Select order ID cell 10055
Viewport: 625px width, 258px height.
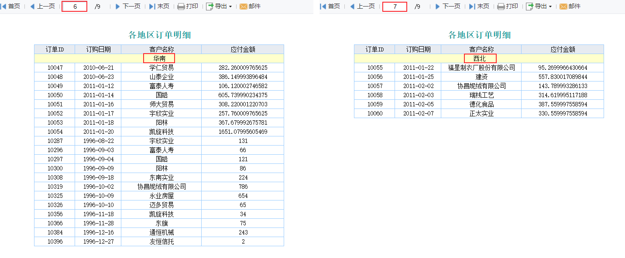[x=374, y=68]
